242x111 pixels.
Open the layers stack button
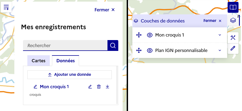point(233,20)
